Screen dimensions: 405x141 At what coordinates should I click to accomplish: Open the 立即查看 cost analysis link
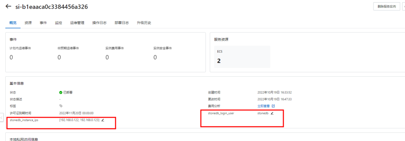(264, 106)
